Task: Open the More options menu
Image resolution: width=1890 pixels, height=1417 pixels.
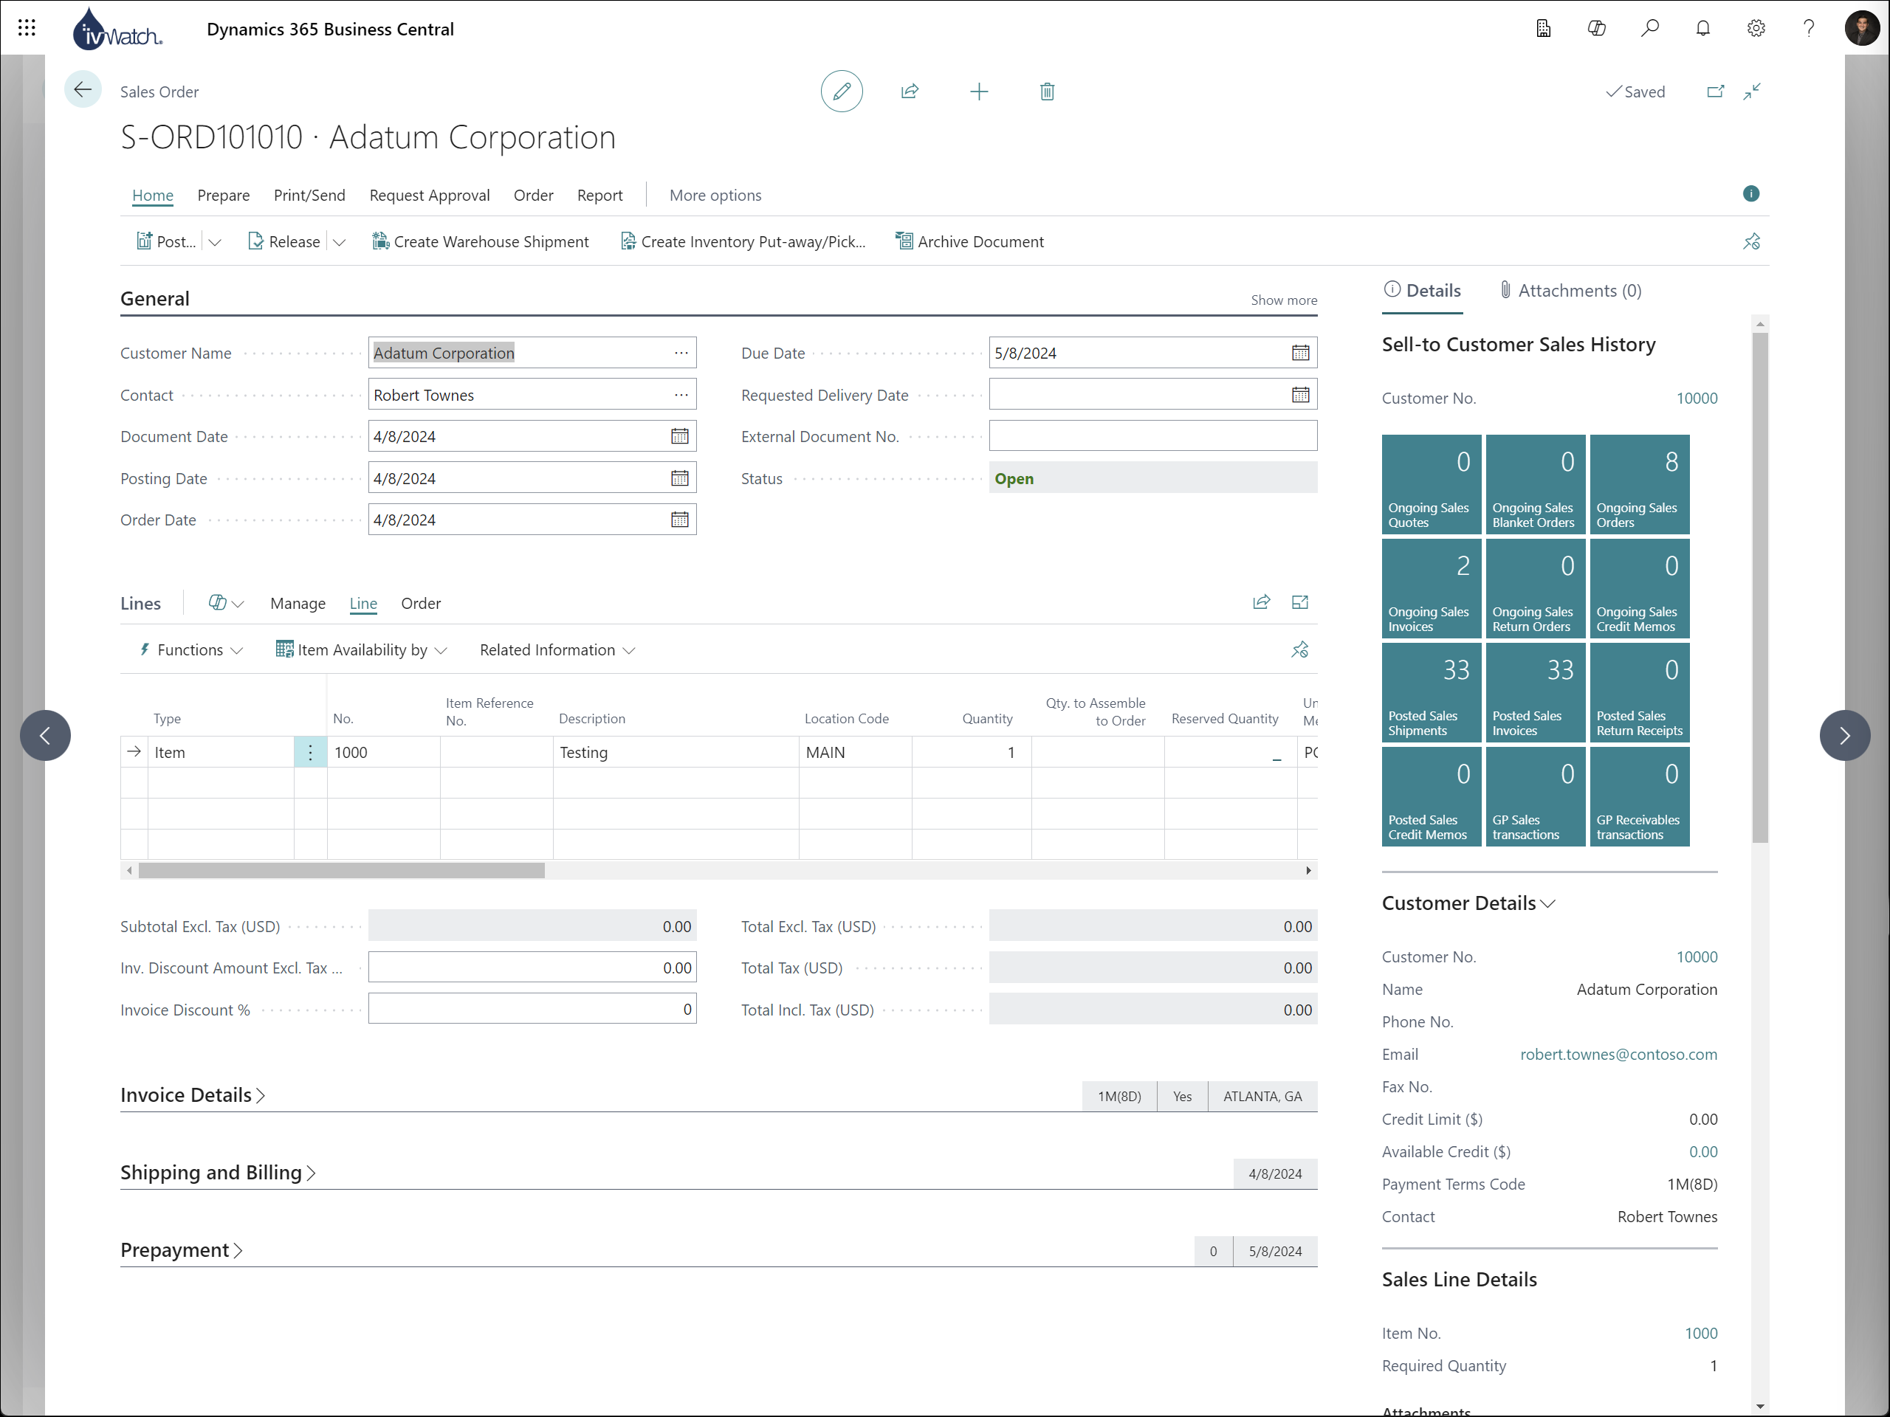Action: 715,195
